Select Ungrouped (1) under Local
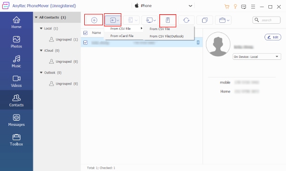286x171 pixels. click(63, 39)
